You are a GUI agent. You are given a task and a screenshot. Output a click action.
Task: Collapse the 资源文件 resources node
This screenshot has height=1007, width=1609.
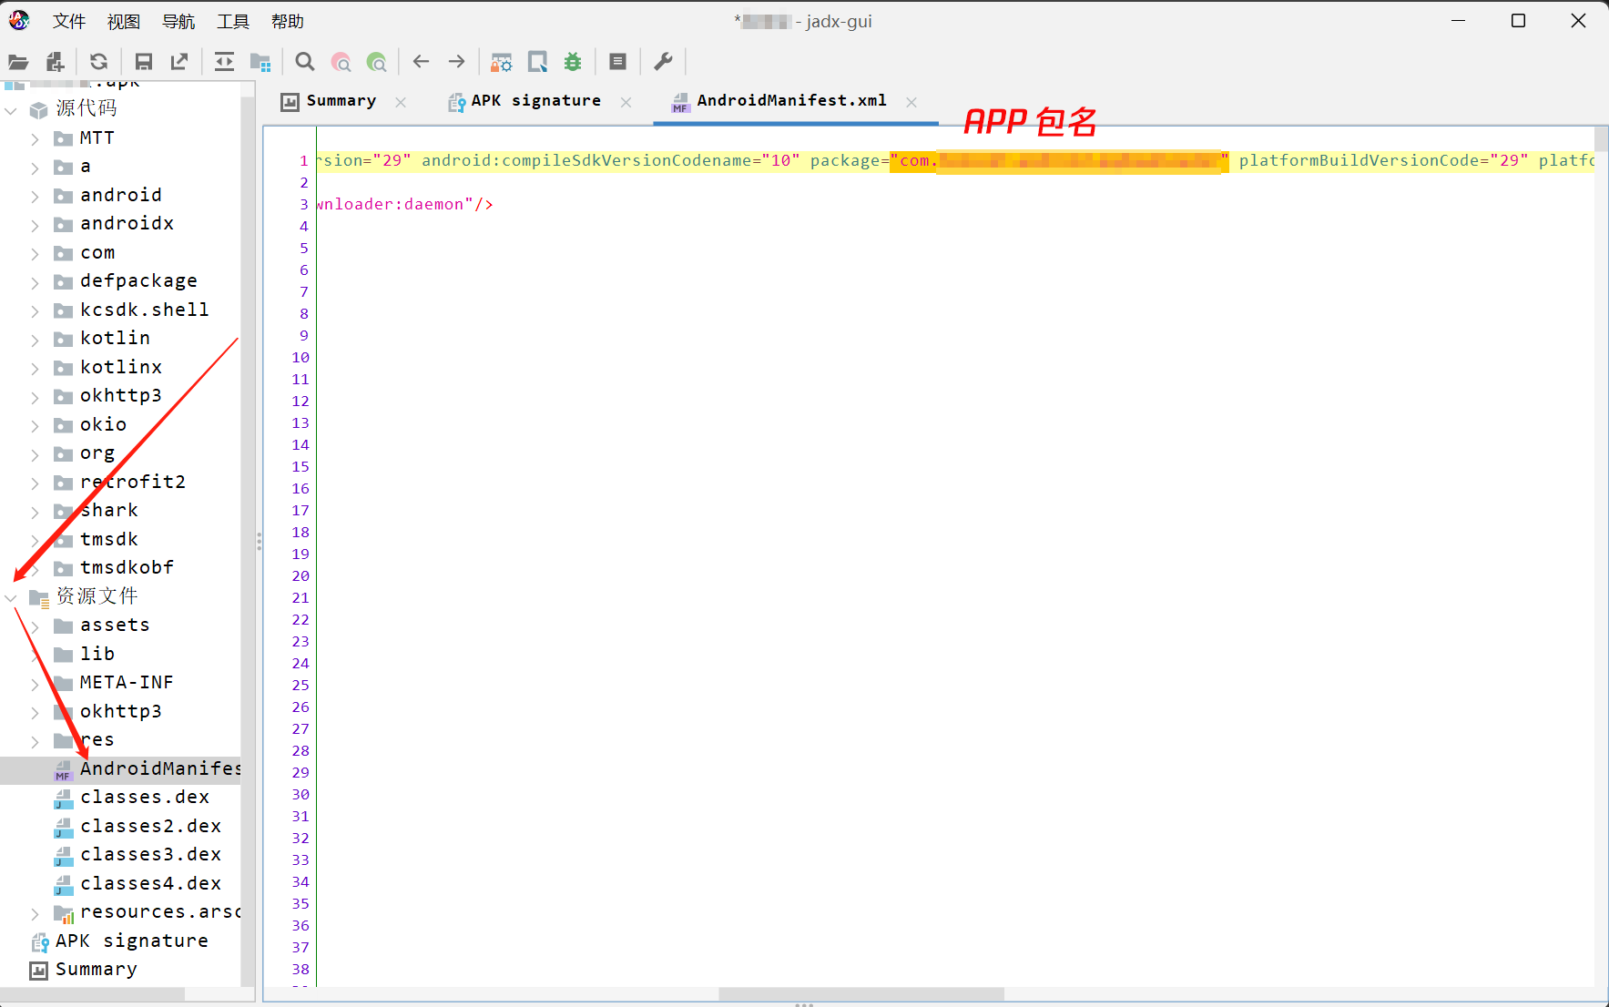[11, 596]
